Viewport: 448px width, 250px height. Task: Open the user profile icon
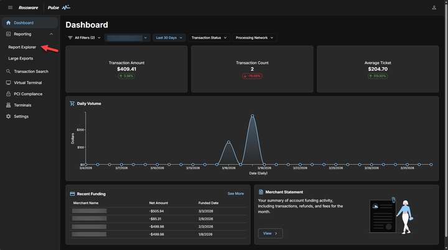click(x=434, y=7)
